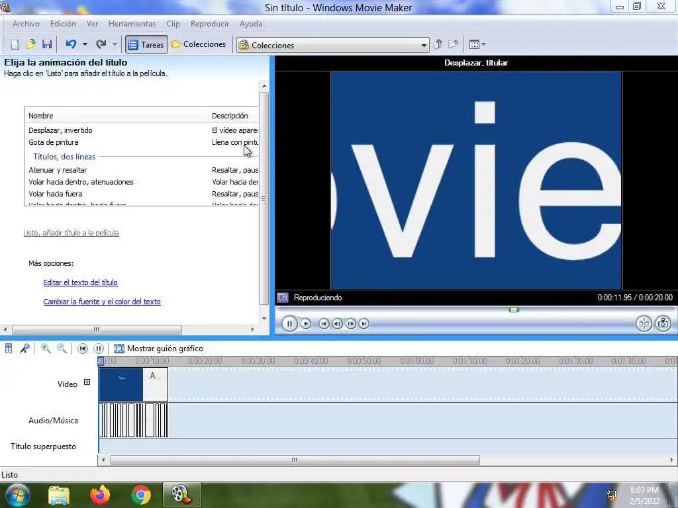This screenshot has width=678, height=508.
Task: Toggle the Tareas pane button
Action: [x=146, y=44]
